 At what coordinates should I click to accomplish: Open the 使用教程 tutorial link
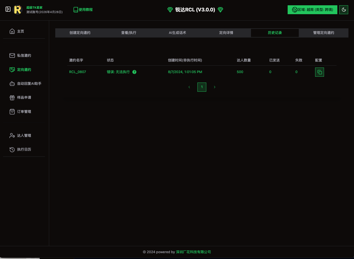click(x=83, y=10)
